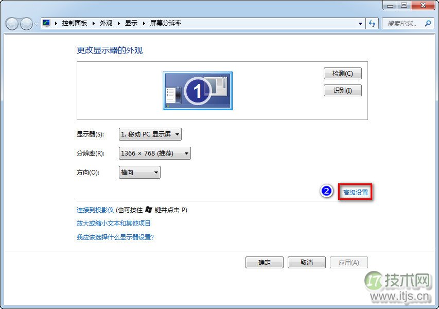Expand arrow after 外观 breadcrumb
This screenshot has height=309, width=439.
click(x=119, y=24)
